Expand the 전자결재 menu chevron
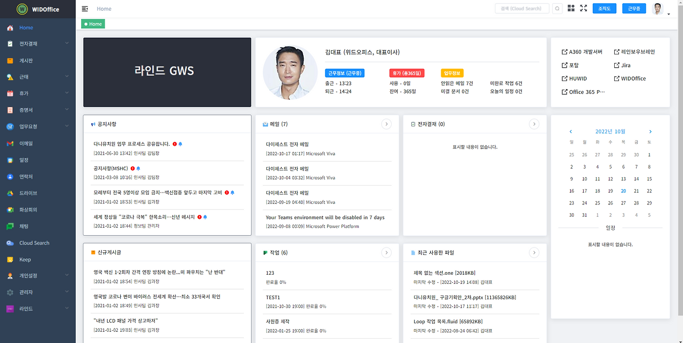 67,43
